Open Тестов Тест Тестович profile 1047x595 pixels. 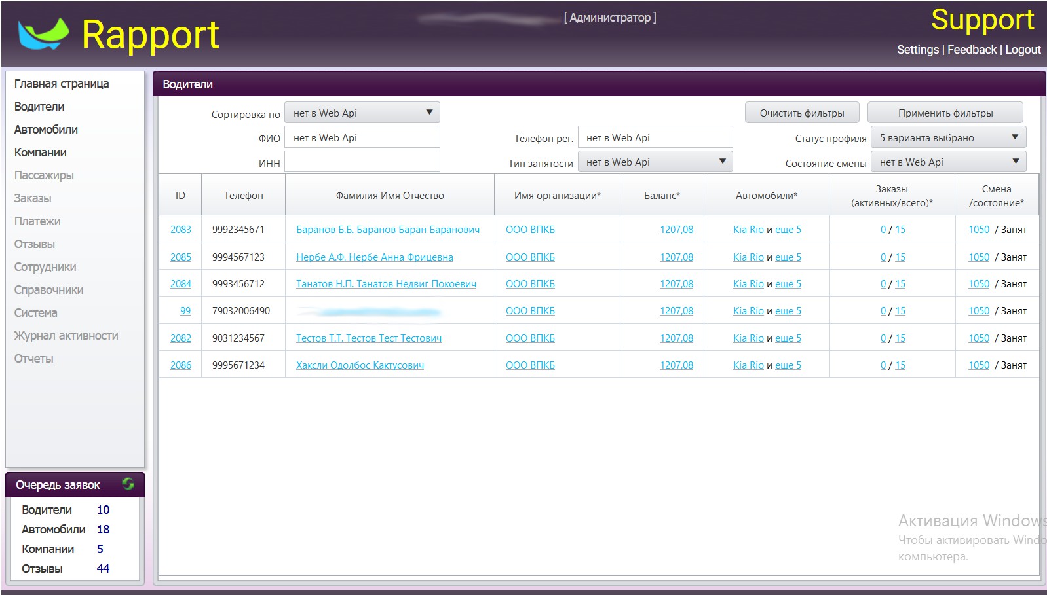point(369,338)
